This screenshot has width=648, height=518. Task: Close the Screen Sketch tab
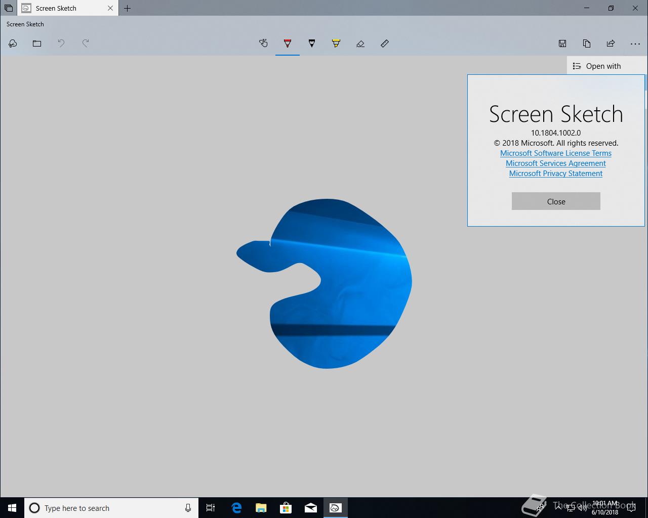pos(110,8)
